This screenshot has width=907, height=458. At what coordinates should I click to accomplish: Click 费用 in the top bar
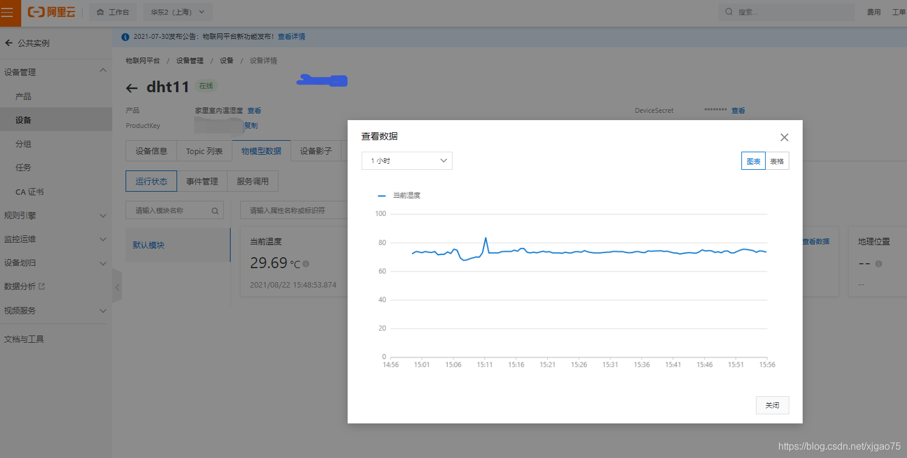tap(874, 12)
